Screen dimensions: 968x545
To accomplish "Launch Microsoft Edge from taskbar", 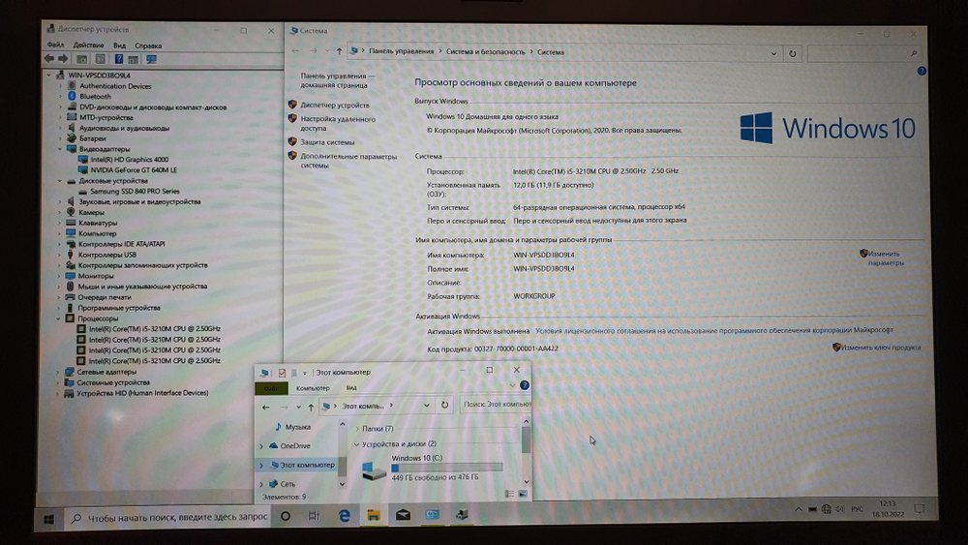I will (344, 515).
